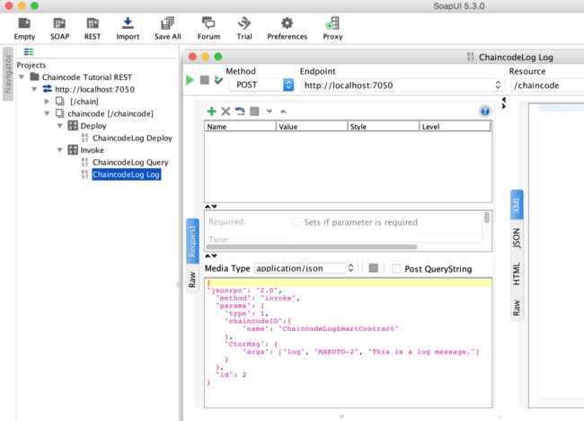Switch to the response XML tab
Viewport: 584px width, 421px height.
click(517, 205)
